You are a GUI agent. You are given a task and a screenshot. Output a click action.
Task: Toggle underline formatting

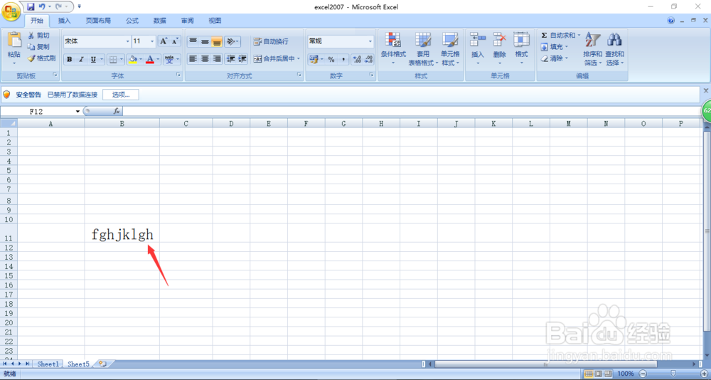pos(93,60)
